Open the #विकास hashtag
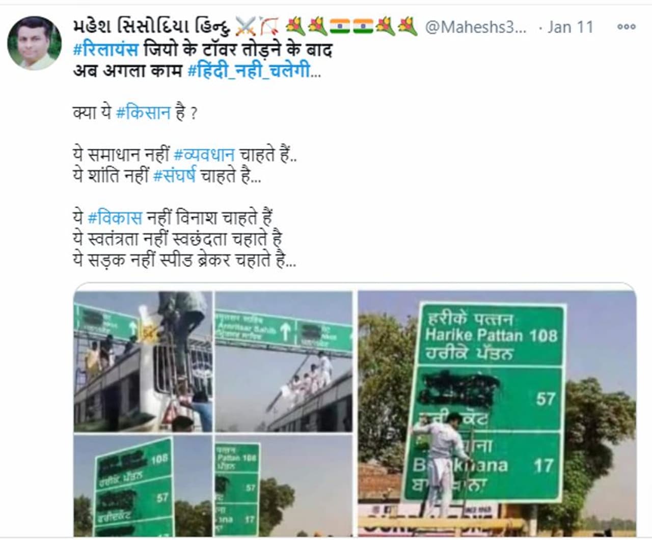The width and height of the screenshot is (652, 540). click(x=115, y=218)
